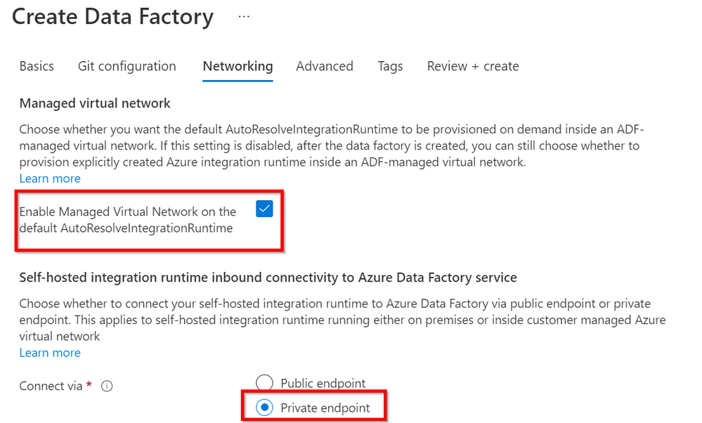This screenshot has width=702, height=423.
Task: Uncheck Enable Managed Virtual Network checkbox
Action: pyautogui.click(x=264, y=209)
